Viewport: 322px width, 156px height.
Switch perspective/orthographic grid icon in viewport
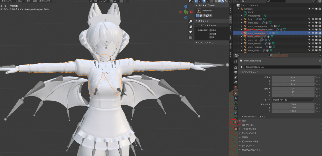click(x=191, y=37)
